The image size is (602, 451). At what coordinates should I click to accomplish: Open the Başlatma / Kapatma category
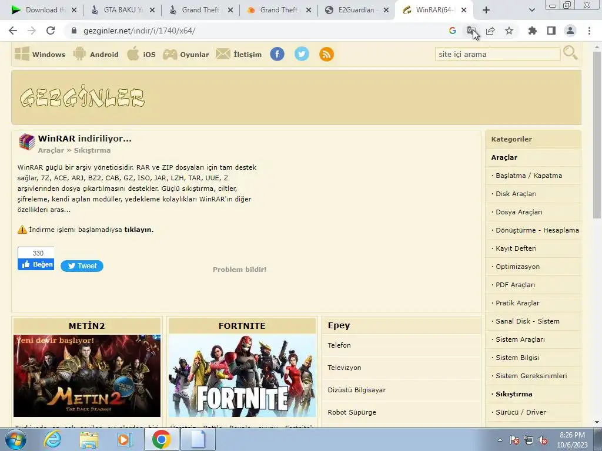point(529,176)
